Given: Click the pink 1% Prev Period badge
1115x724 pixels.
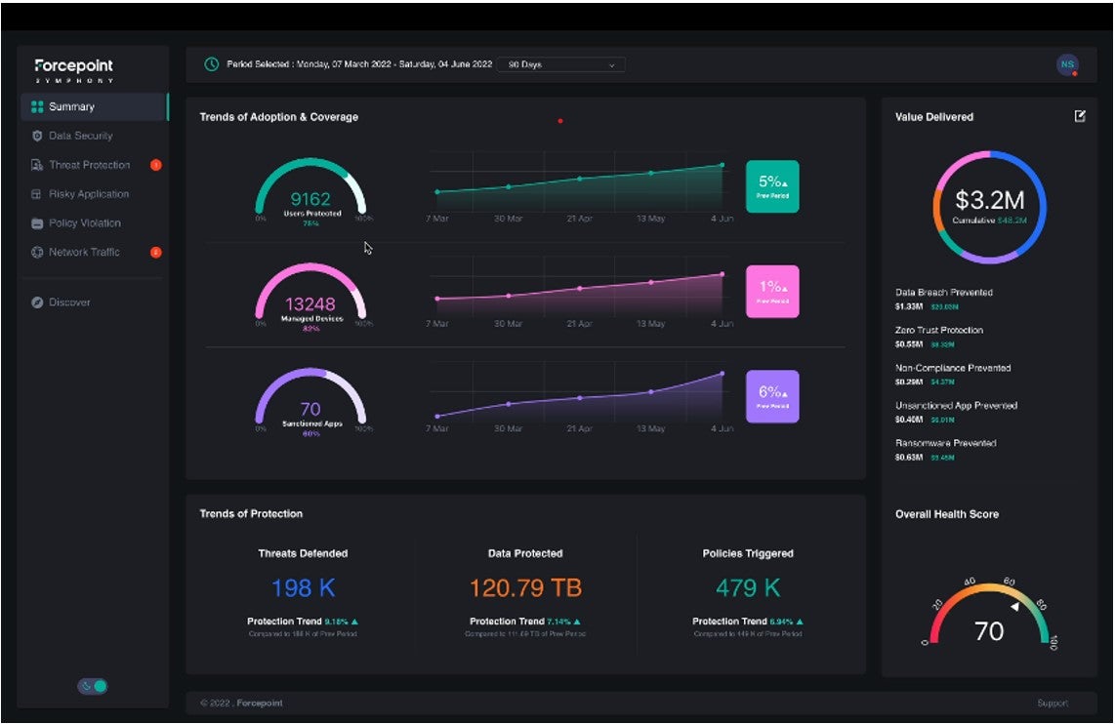Looking at the screenshot, I should (772, 292).
